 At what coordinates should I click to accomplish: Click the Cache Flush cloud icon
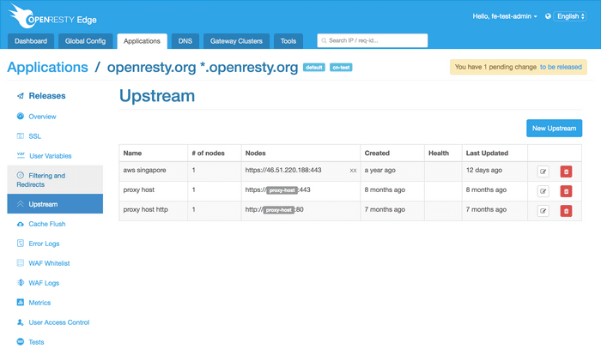pyautogui.click(x=21, y=224)
